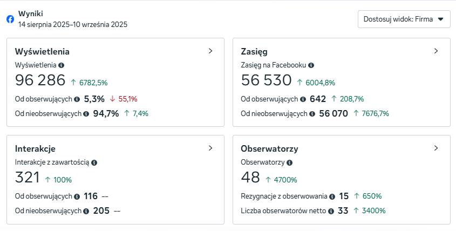Screen dimensions: 456x231
Task: Click info icon by Od nieobserwujących in Wyświetlenia
Action: pos(86,114)
